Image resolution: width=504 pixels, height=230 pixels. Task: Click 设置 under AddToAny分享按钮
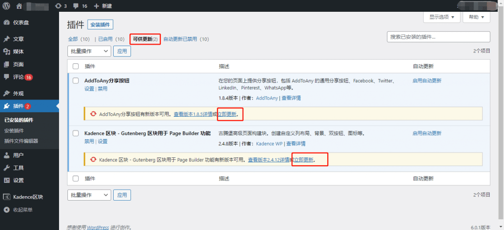click(90, 89)
